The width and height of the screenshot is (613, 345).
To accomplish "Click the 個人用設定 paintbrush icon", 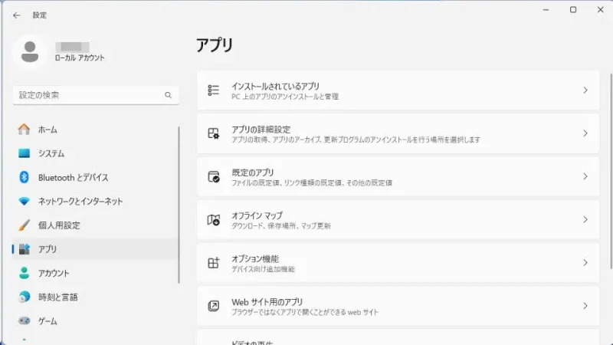I will pyautogui.click(x=24, y=225).
